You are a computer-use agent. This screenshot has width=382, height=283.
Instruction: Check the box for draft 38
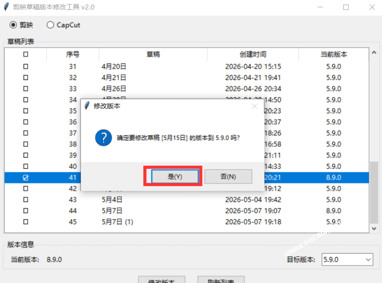point(26,144)
